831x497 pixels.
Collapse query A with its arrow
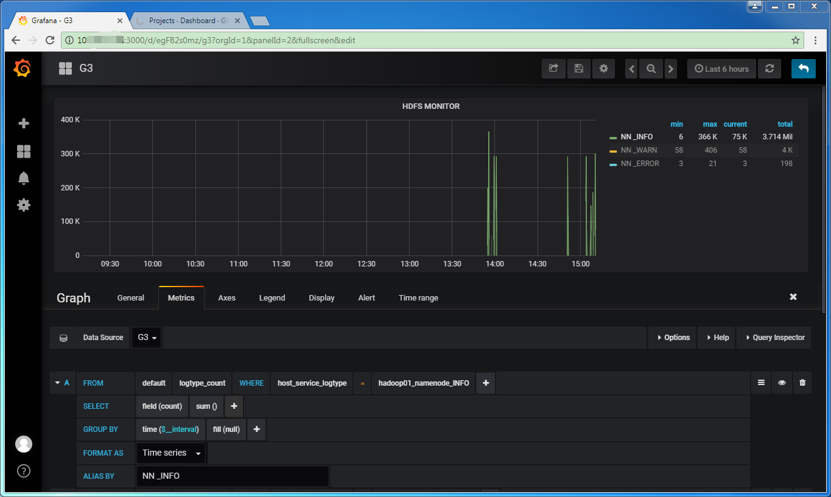pyautogui.click(x=57, y=383)
